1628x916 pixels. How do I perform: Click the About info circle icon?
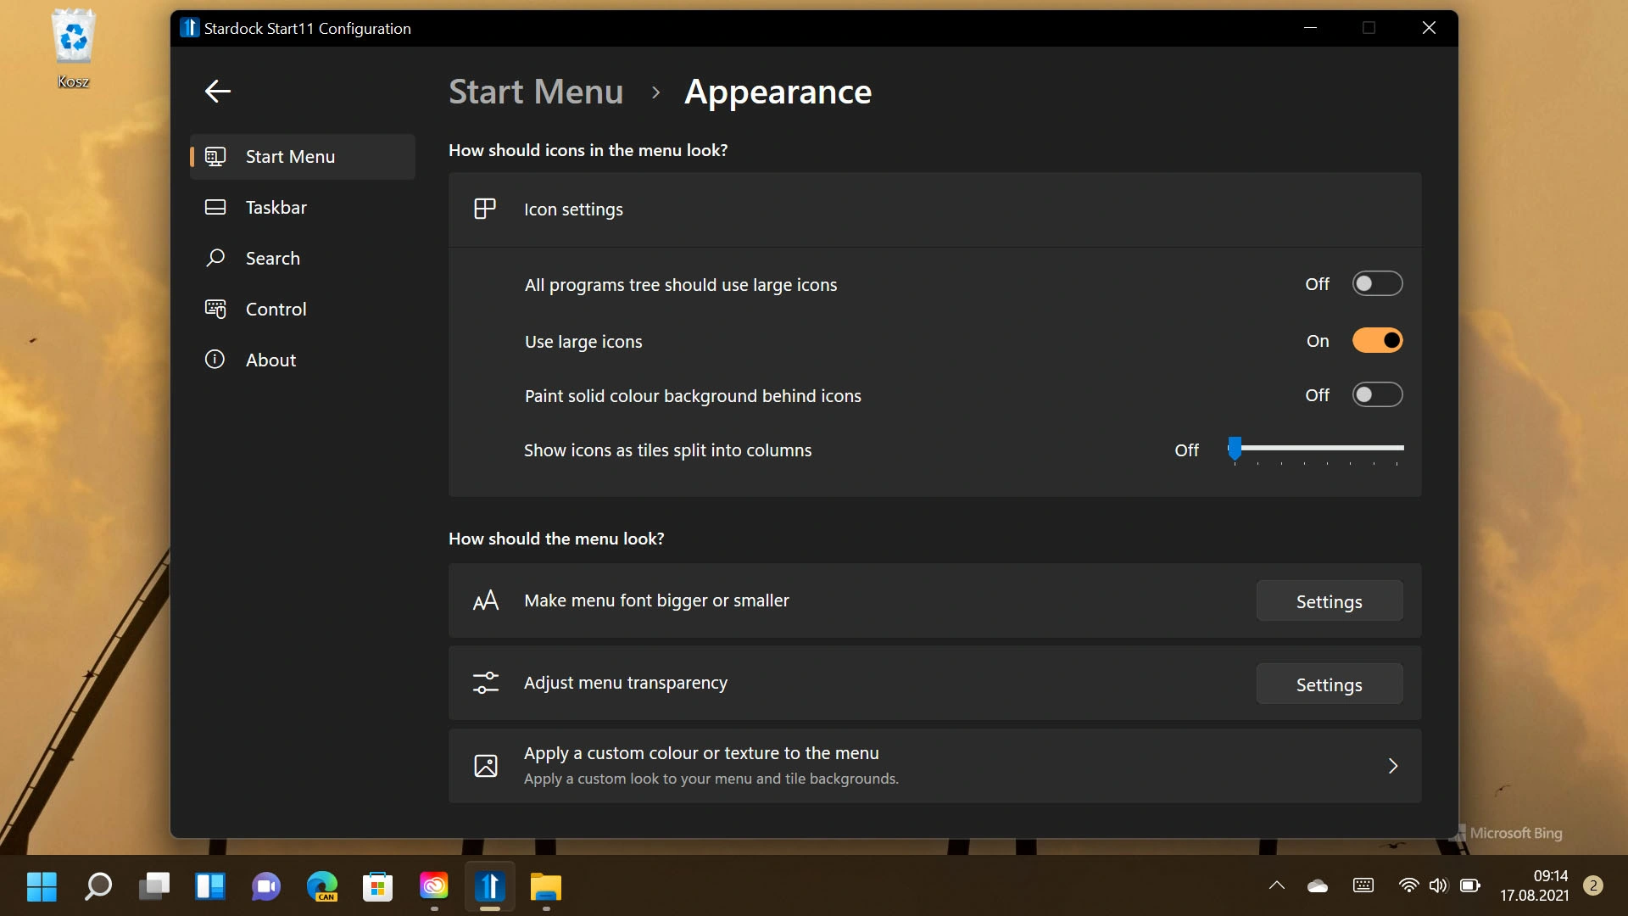[215, 359]
